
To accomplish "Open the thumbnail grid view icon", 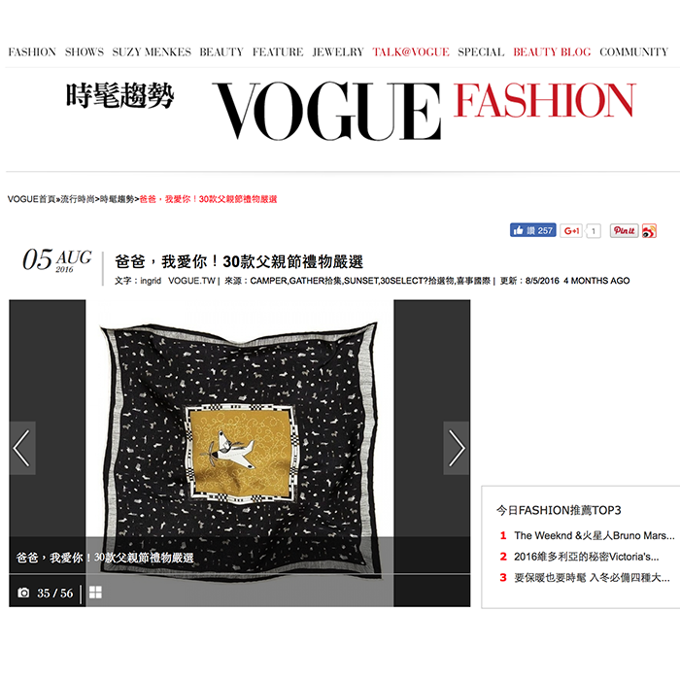I will (95, 593).
